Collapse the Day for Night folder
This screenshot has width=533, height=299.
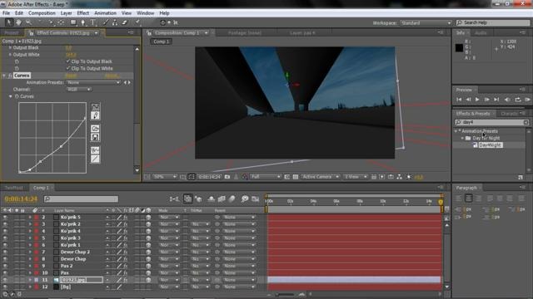(x=462, y=138)
